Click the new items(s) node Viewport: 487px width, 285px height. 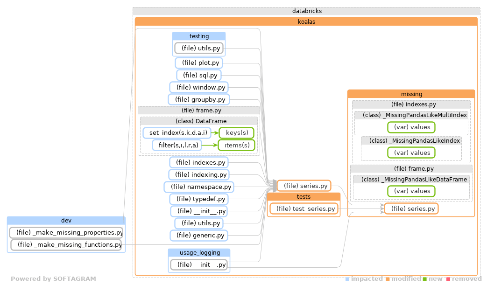tap(237, 145)
